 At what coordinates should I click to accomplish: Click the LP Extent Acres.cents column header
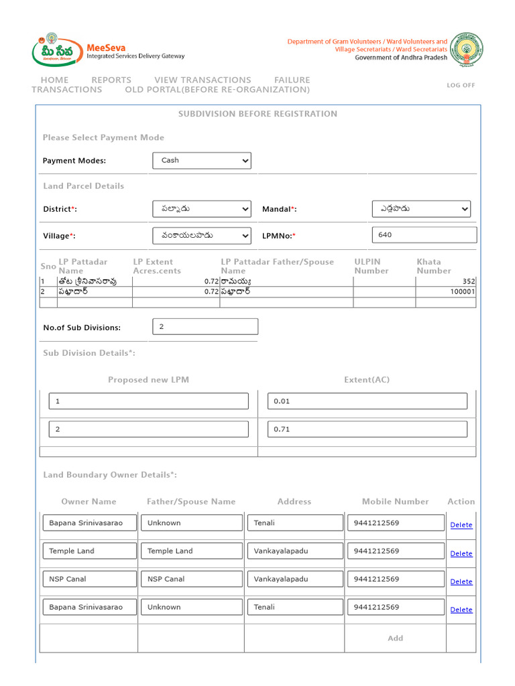click(157, 266)
